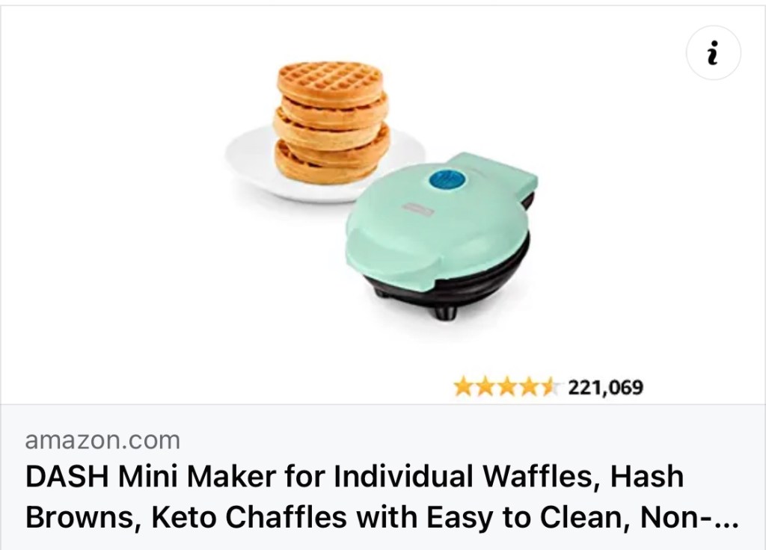Click the "Browns," word on second title line

click(83, 517)
